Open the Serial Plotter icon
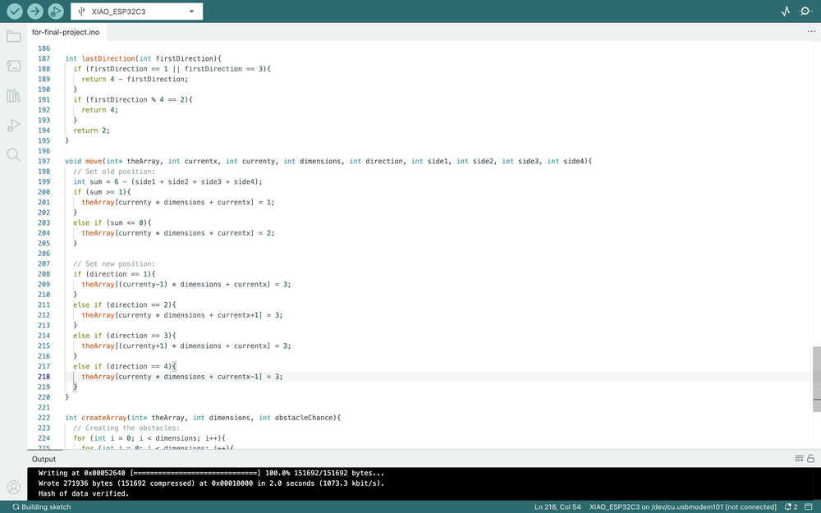Image resolution: width=821 pixels, height=513 pixels. tap(786, 11)
